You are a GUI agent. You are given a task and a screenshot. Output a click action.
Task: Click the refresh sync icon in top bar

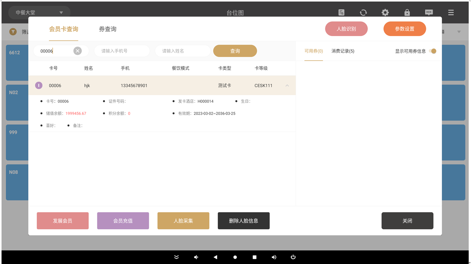363,12
